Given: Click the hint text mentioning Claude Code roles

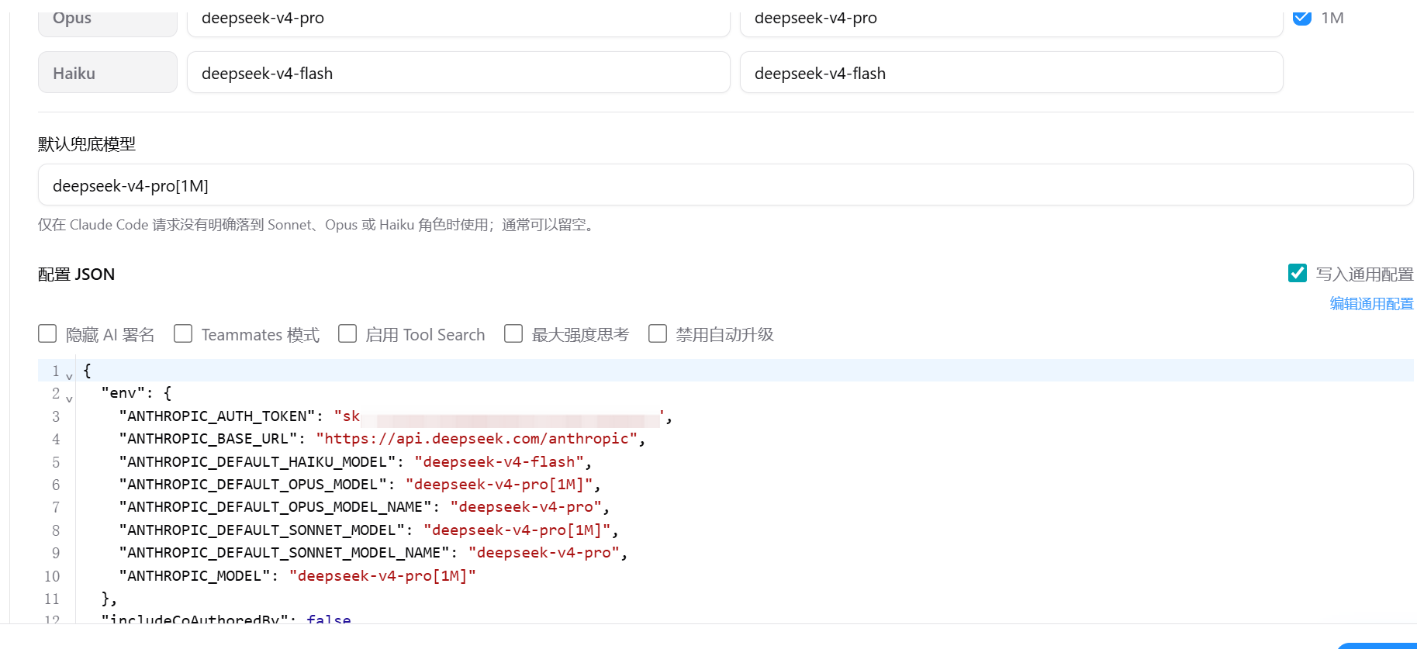Looking at the screenshot, I should pyautogui.click(x=318, y=225).
